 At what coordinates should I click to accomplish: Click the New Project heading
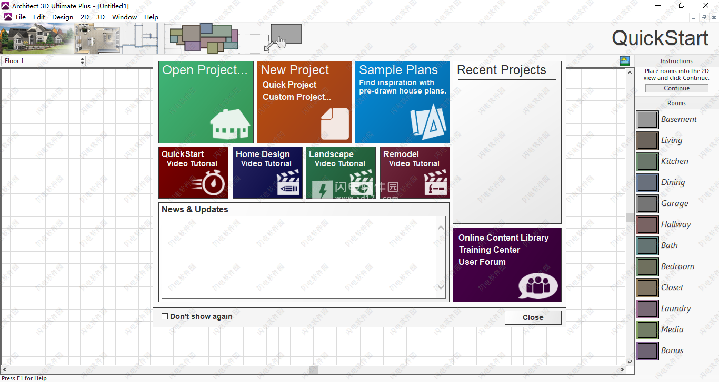pos(295,70)
